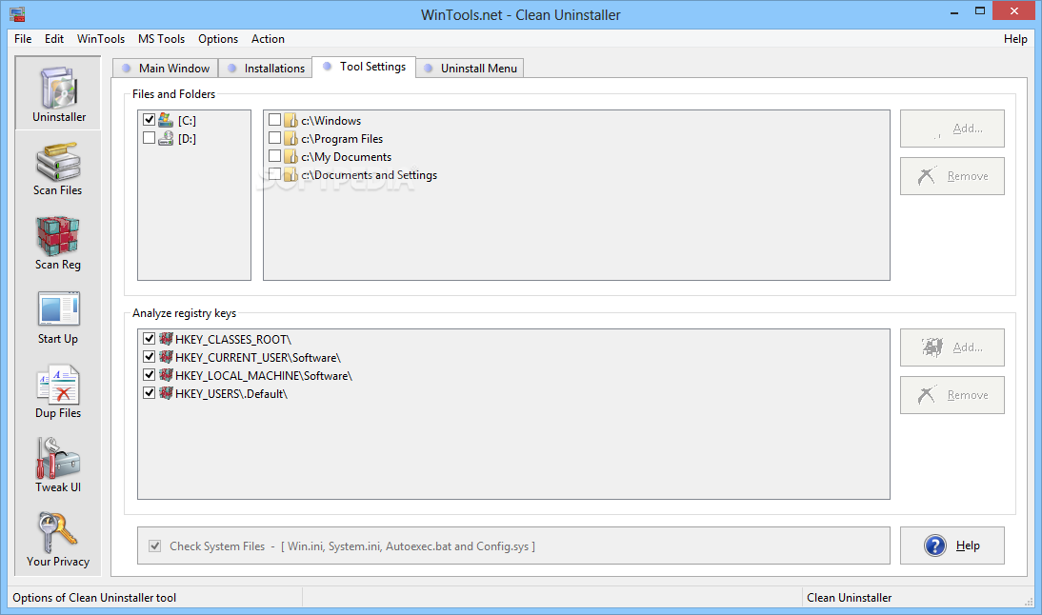This screenshot has width=1042, height=615.
Task: Click the Help button at bottom right
Action: click(x=952, y=546)
